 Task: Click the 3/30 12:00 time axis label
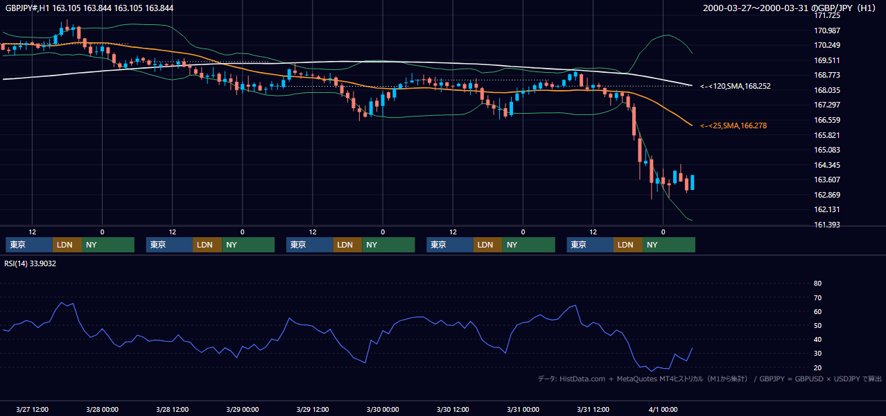click(453, 410)
